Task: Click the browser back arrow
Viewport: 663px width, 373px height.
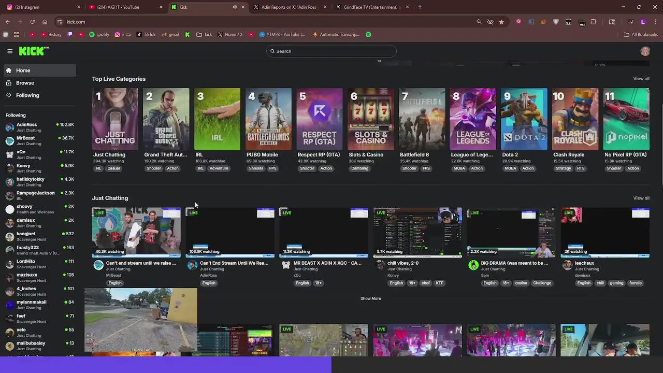Action: [x=8, y=22]
